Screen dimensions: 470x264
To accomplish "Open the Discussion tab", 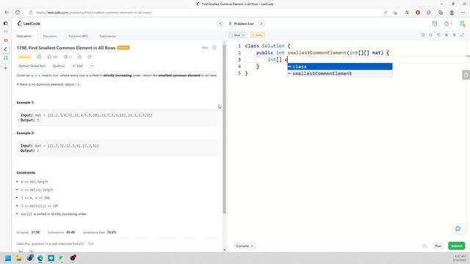I will (50, 36).
